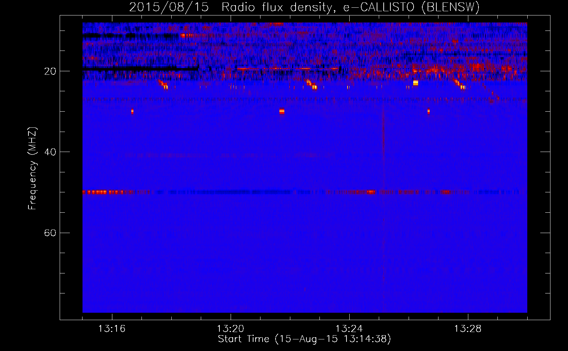Image resolution: width=568 pixels, height=351 pixels.
Task: Click the bright yellow burst near 13:26
Action: click(416, 83)
